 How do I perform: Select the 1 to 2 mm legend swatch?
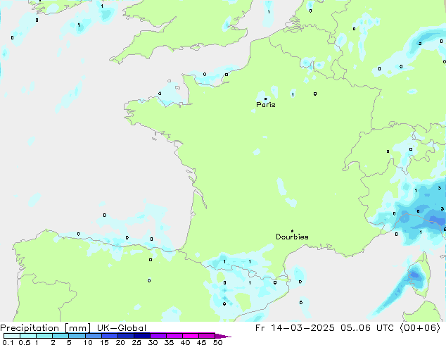pos(44,336)
